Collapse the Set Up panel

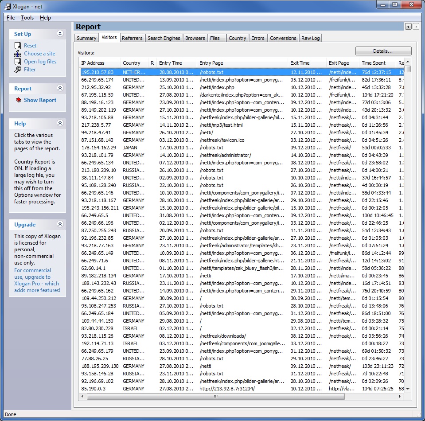60,34
